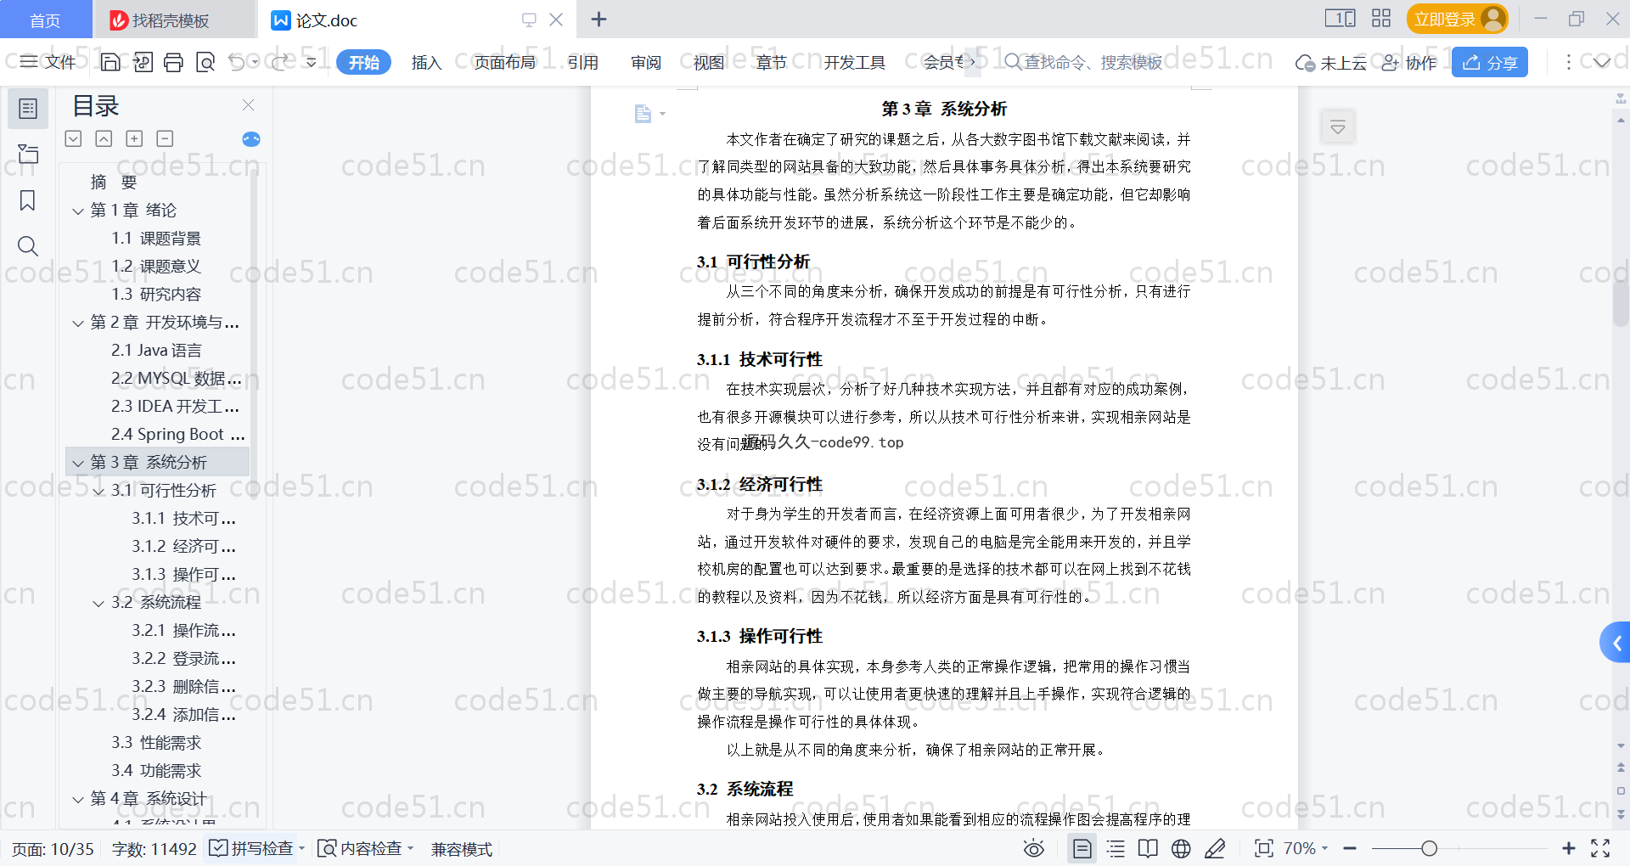Image resolution: width=1630 pixels, height=866 pixels.
Task: Open the outline/TOC pane icon in sidebar
Action: pos(28,109)
